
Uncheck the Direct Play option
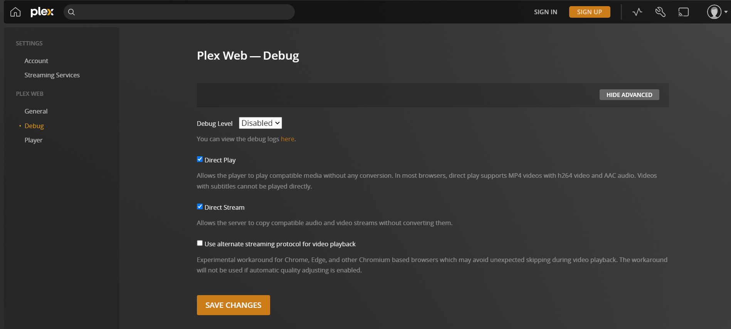point(200,159)
